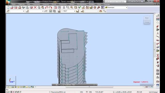Expand the load case '1 : ПОСТ' dropdown
Image resolution: width=165 pixels, height=93 pixels.
click(x=75, y=11)
